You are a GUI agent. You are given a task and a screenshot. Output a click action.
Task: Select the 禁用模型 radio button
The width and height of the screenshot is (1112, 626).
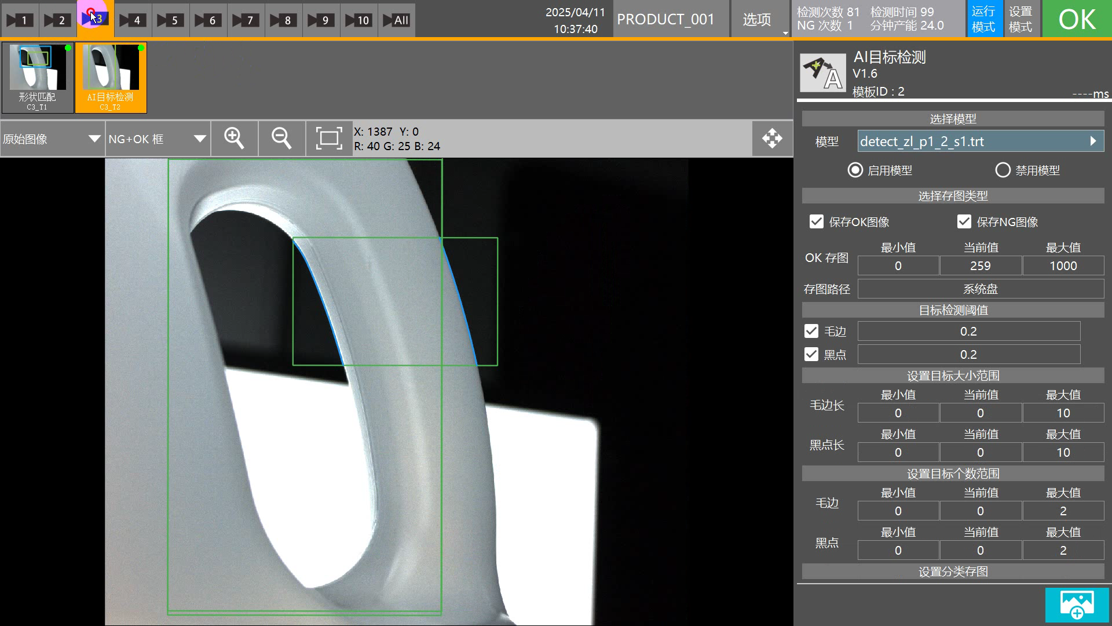pos(1003,170)
